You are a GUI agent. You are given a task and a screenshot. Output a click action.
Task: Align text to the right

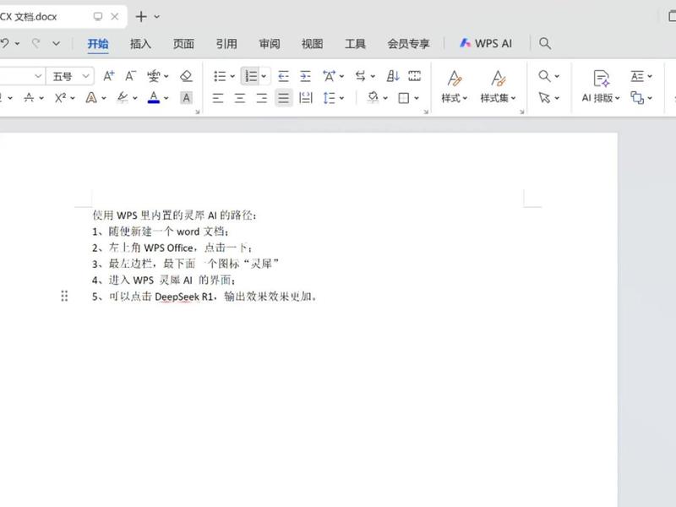[x=262, y=98]
